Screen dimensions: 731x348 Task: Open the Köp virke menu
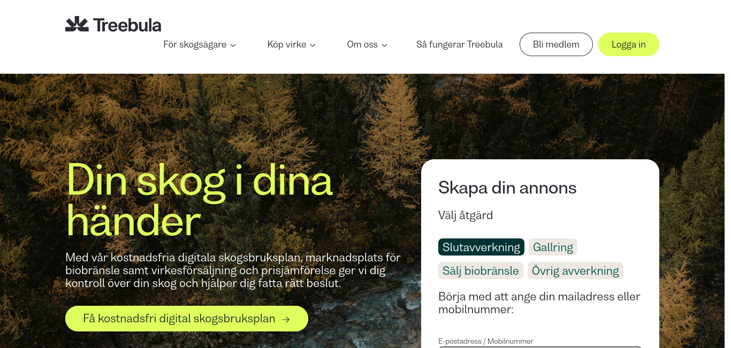point(292,44)
